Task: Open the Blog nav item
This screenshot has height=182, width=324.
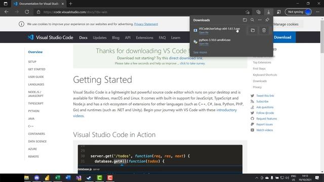Action: click(x=116, y=37)
